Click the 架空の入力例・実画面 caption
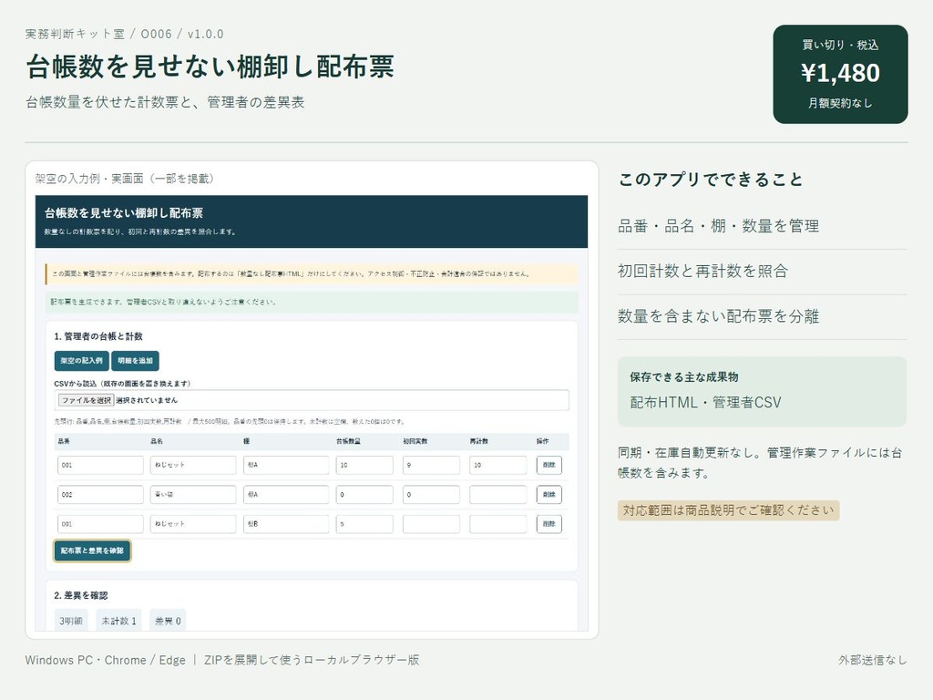 (x=124, y=179)
